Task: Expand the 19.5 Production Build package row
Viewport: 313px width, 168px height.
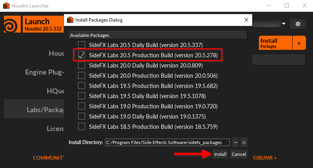Action: 72,86
